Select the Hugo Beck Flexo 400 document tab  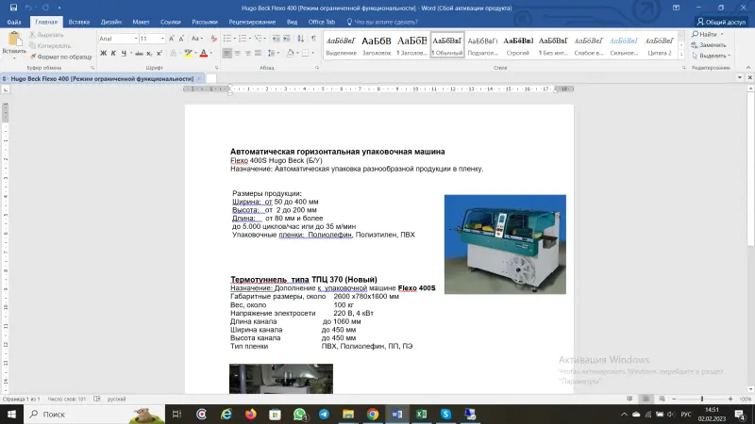[102, 78]
